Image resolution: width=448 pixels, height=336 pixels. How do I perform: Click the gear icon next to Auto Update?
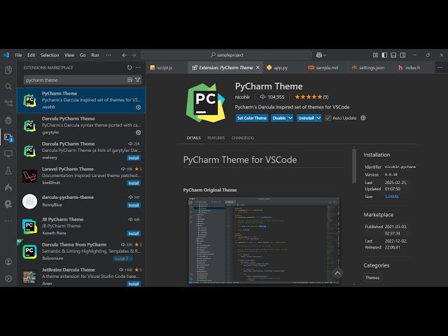coord(363,118)
